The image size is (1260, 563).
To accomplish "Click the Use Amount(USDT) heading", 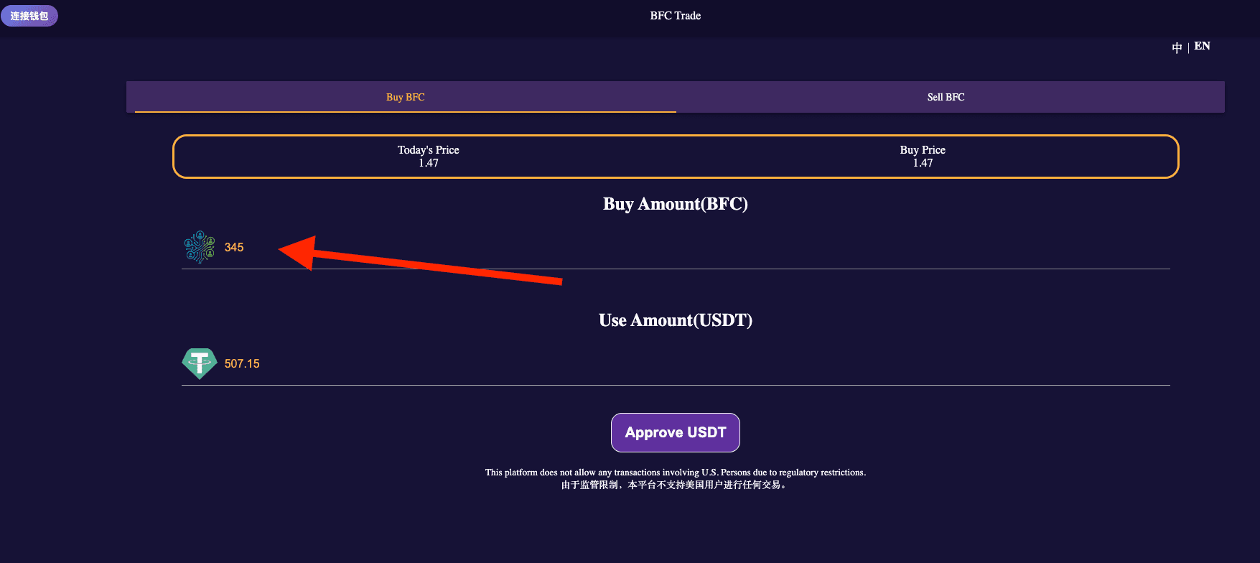I will click(x=675, y=320).
